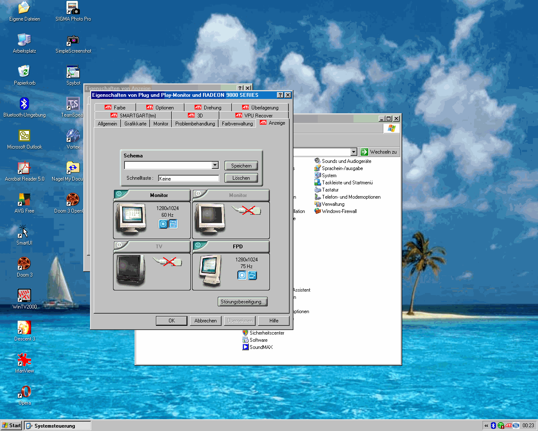538x431 pixels.
Task: Click the primary display icon under 75 Hz
Action: 242,275
